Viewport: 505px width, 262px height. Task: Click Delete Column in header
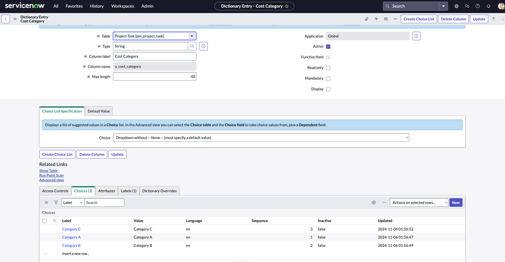[x=453, y=19]
